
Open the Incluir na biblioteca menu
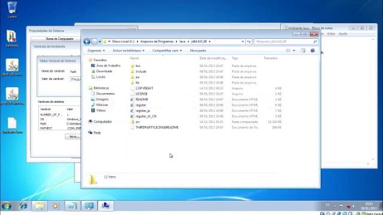click(129, 50)
